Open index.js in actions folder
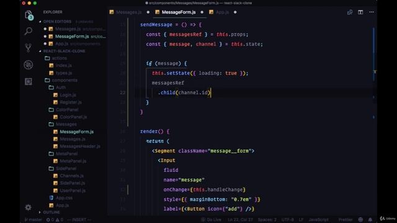The image size is (397, 223). (x=64, y=66)
